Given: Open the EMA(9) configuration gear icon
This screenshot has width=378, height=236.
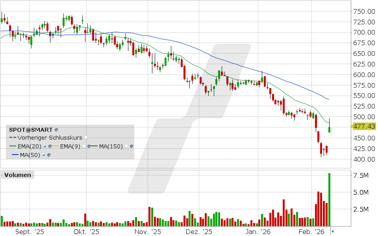Looking at the screenshot, I should (x=89, y=146).
